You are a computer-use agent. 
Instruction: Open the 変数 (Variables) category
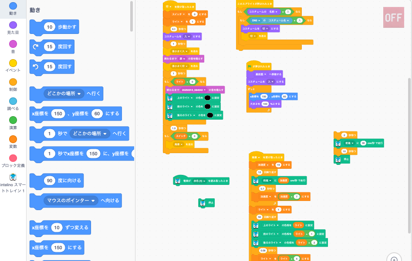coord(13,139)
